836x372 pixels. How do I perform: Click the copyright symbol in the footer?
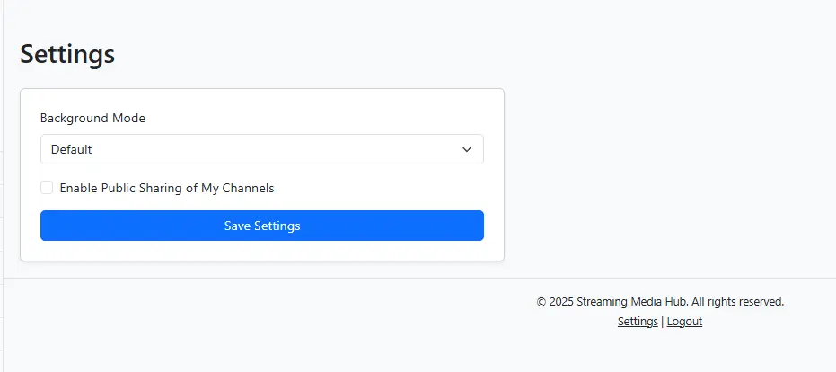[541, 302]
